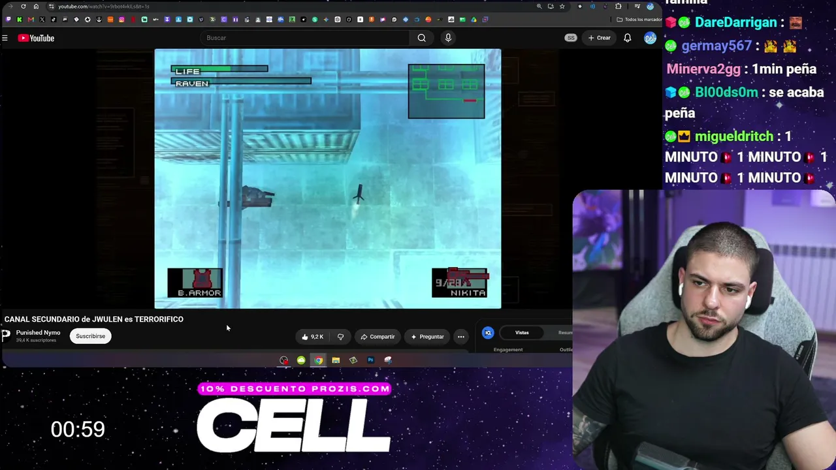Share the video via Compartir
836x470 pixels.
(x=378, y=337)
